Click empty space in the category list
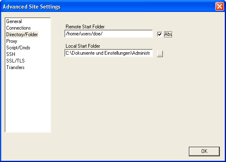 coord(28,101)
